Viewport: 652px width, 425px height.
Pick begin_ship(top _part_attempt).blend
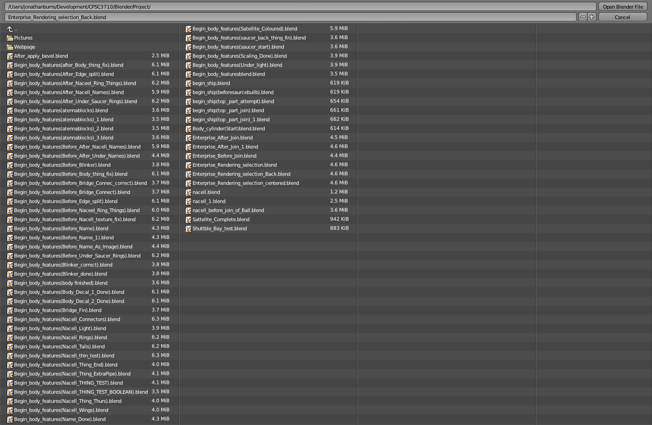[233, 101]
